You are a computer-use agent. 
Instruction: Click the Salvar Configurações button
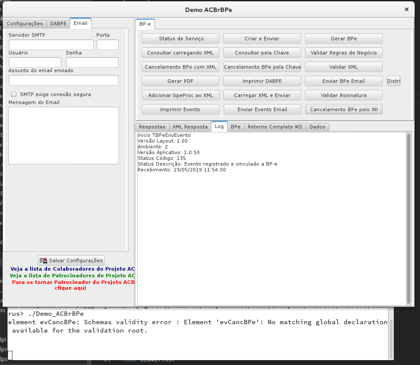[x=71, y=260]
